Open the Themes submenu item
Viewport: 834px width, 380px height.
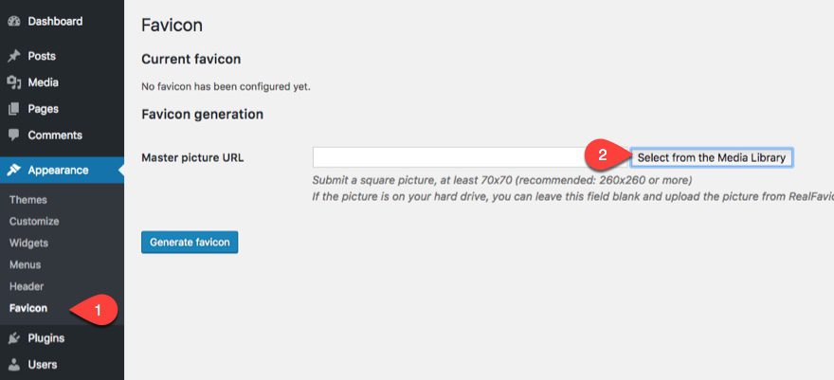pyautogui.click(x=27, y=200)
